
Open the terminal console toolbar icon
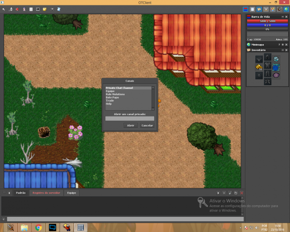[x=38, y=9]
